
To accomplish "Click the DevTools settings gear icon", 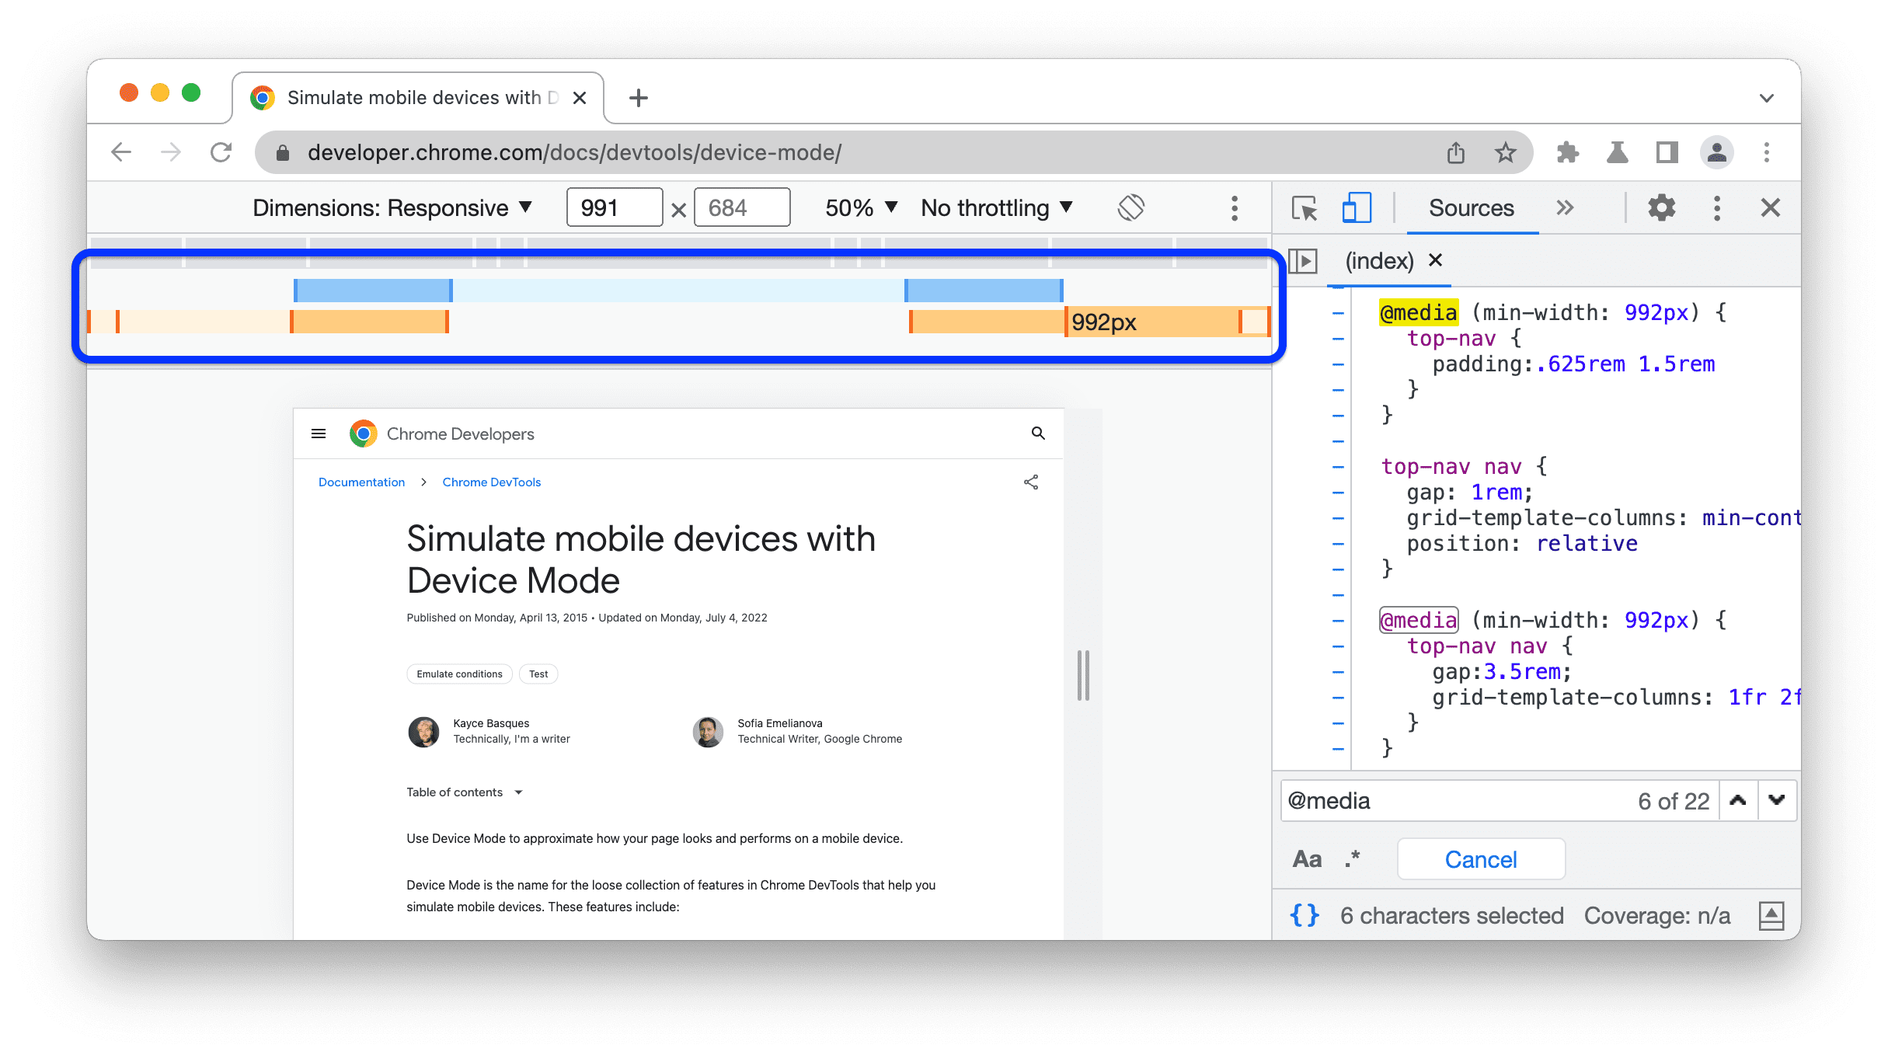I will click(1660, 209).
